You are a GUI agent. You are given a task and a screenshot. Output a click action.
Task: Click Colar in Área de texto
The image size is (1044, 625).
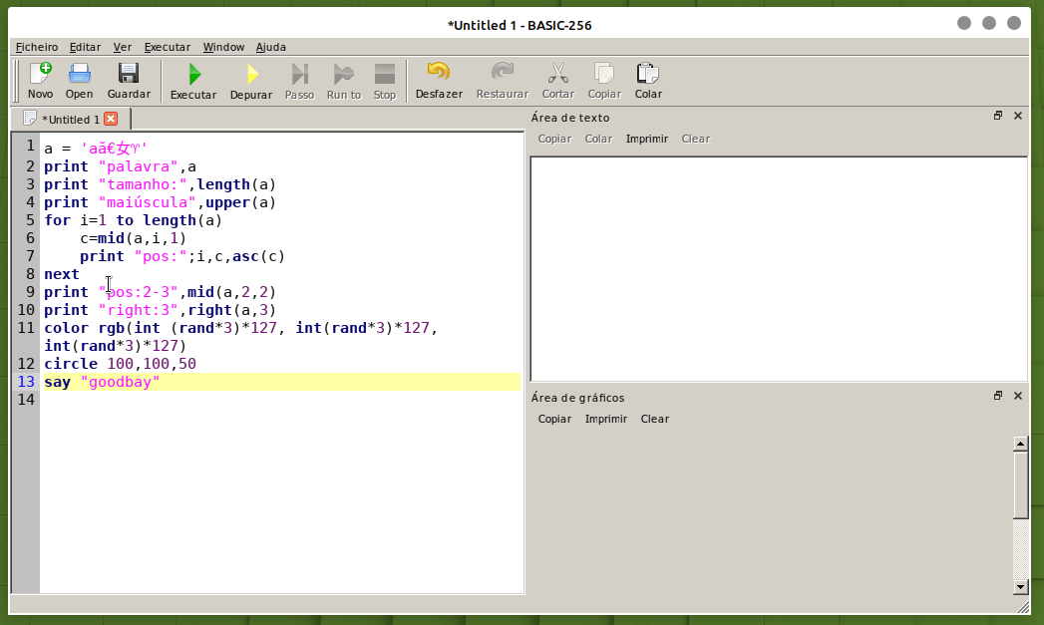click(598, 140)
